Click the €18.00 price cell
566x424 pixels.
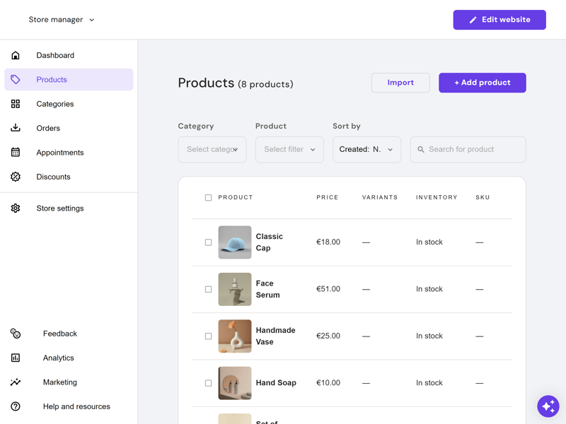[328, 242]
